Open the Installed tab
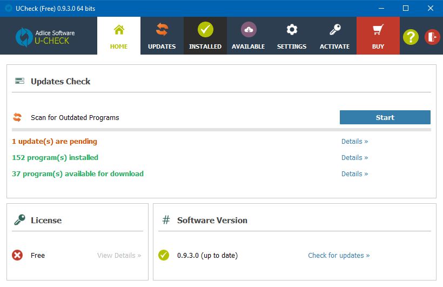 [x=205, y=36]
